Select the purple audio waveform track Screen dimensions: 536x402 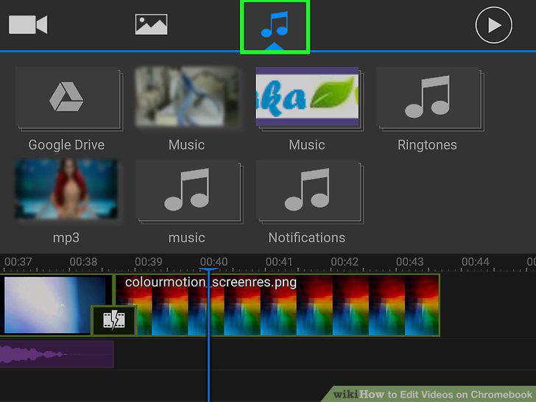[x=57, y=354]
